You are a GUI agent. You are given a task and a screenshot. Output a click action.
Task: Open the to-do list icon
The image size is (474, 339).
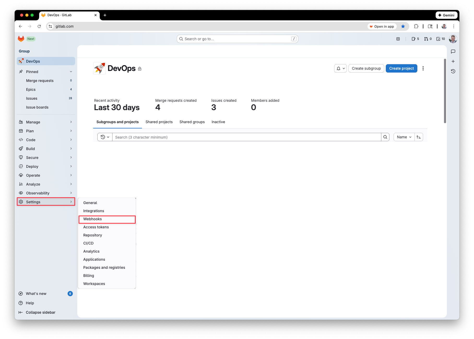[x=441, y=39]
